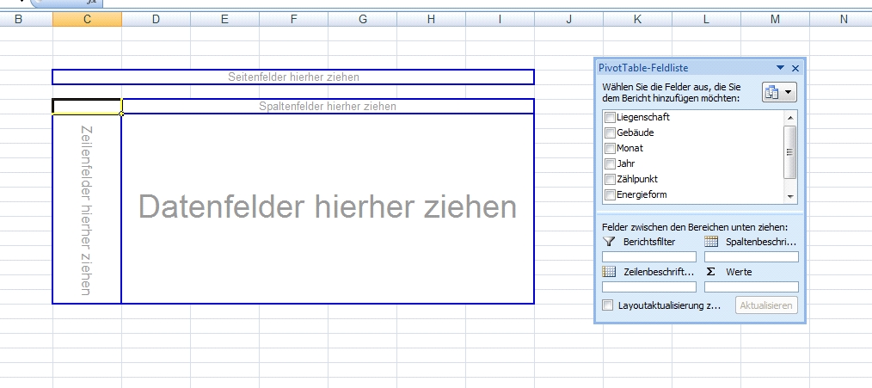Viewport: 872px width, 388px height.
Task: Click the Berichtsfilter drop area box
Action: 649,256
